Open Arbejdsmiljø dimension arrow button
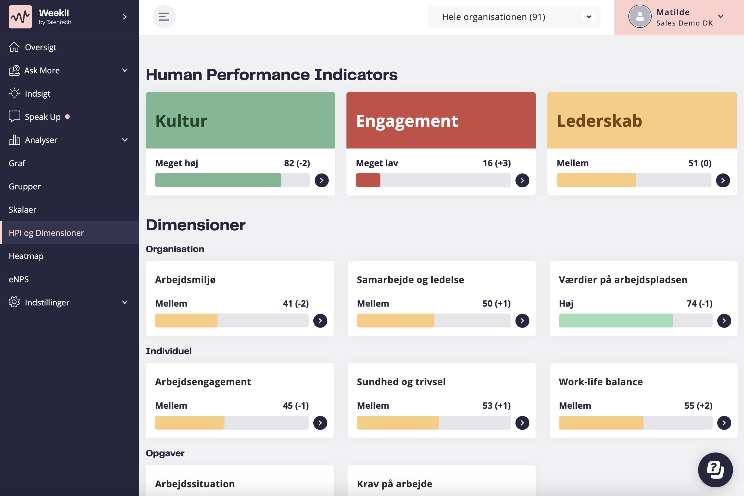The width and height of the screenshot is (744, 496). [320, 321]
